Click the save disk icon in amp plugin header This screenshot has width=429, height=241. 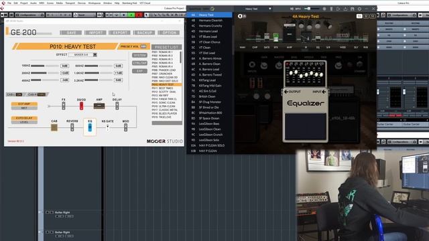pyautogui.click(x=353, y=9)
